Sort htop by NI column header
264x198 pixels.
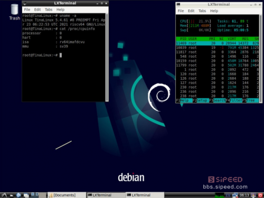click(221, 39)
